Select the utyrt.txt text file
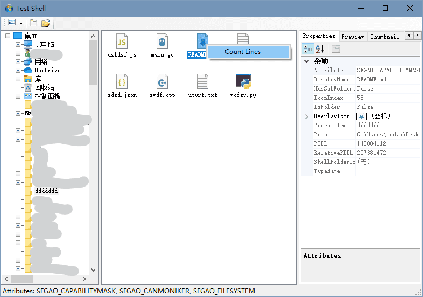Viewport: 423px width, 297px height. click(x=202, y=82)
